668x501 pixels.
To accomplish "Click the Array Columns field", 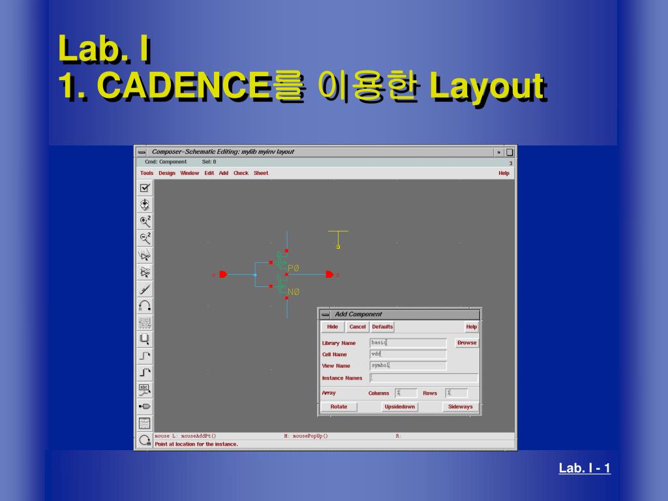I will click(406, 393).
